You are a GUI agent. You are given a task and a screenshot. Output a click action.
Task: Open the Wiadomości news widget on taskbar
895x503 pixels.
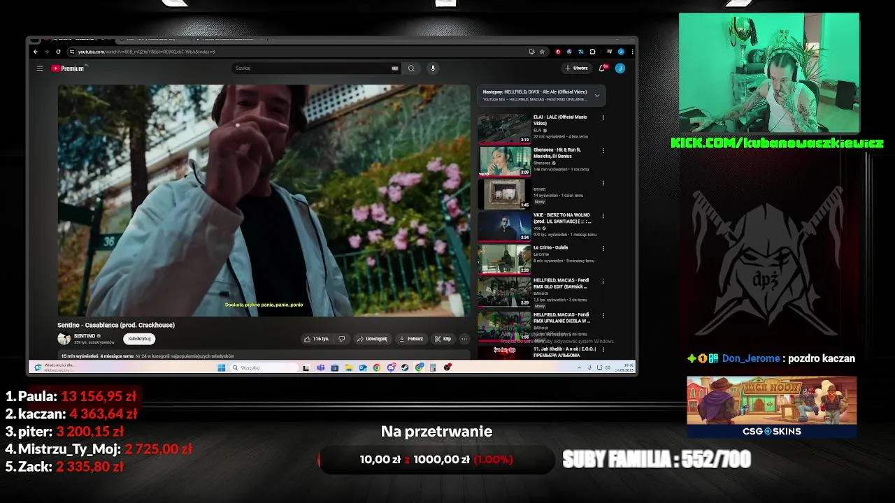(x=56, y=367)
